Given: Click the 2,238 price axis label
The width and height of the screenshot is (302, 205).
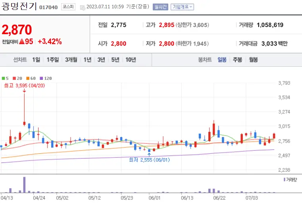Looking at the screenshot, I should (x=284, y=170).
